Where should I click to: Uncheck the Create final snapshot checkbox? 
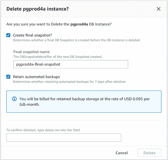pyautogui.click(x=8, y=35)
